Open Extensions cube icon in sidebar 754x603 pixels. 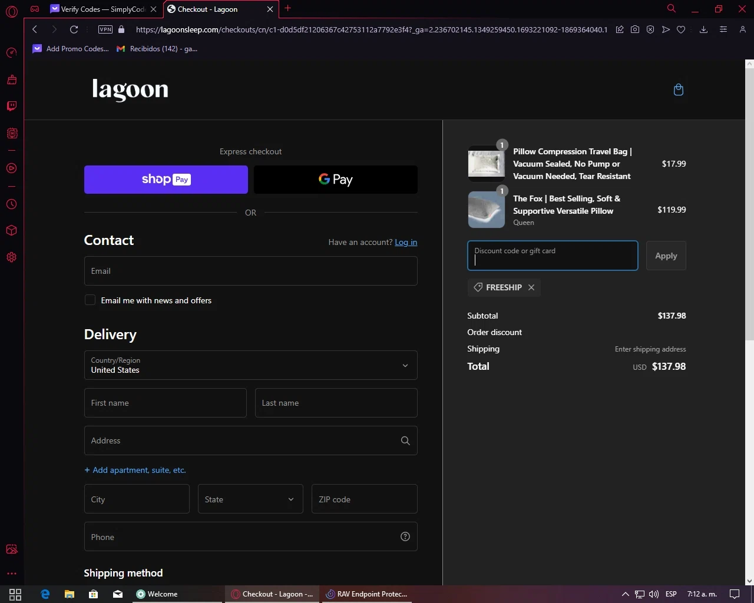point(11,230)
